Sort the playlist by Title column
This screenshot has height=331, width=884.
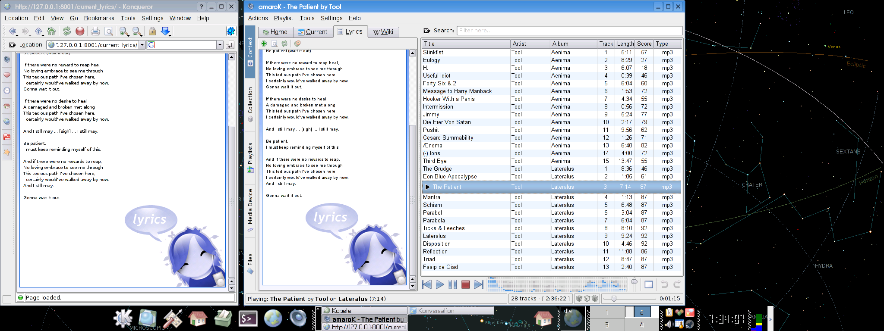tap(466, 44)
